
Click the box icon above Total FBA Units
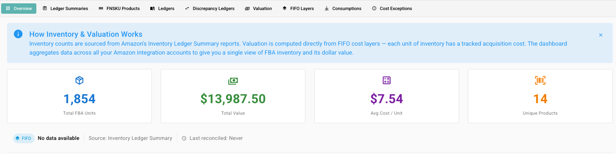tap(79, 80)
